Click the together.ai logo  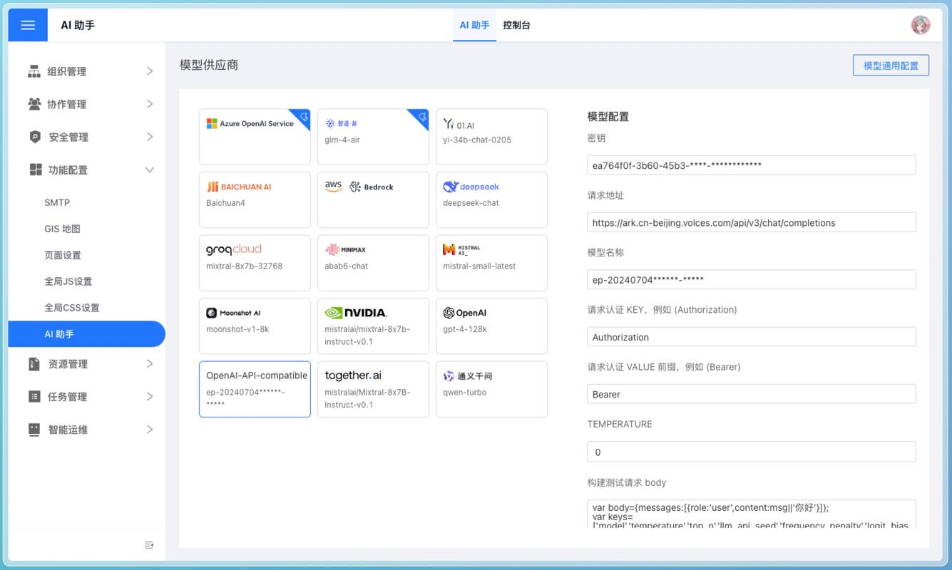(353, 375)
